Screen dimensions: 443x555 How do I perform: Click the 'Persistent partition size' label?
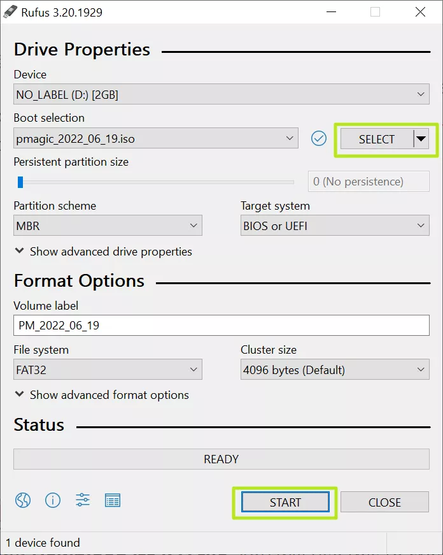71,162
